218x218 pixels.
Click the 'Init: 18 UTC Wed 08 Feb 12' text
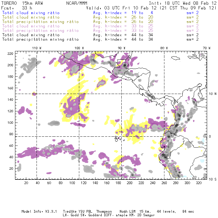(x=183, y=3)
